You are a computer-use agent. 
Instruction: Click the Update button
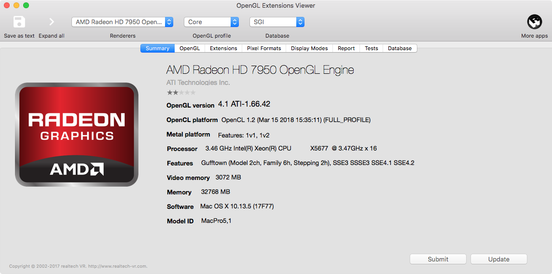point(499,259)
